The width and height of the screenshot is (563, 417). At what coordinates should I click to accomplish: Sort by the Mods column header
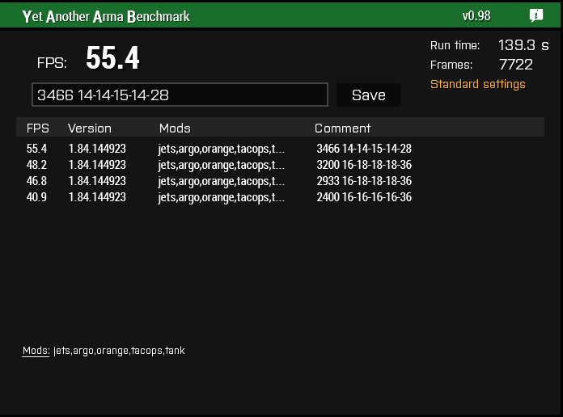[x=175, y=128]
